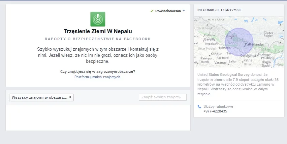
Task: Click the green checkmark beside Powiadomienia
Action: pos(152,11)
